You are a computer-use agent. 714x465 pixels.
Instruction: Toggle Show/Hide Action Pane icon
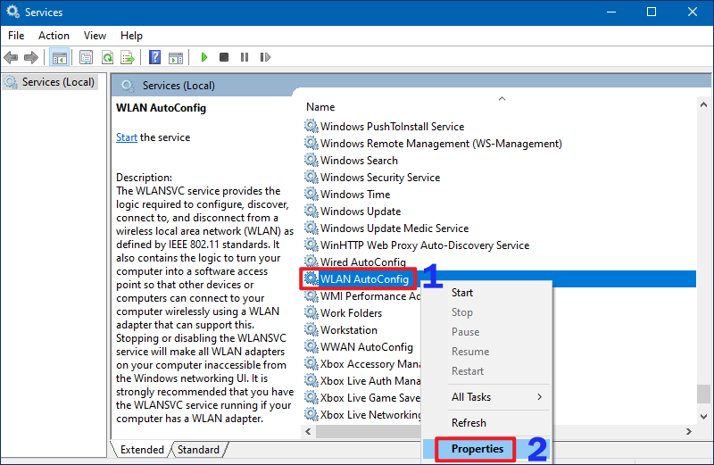pyautogui.click(x=176, y=57)
